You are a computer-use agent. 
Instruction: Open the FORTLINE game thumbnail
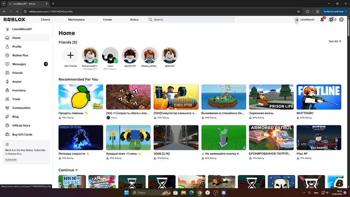[x=319, y=97]
